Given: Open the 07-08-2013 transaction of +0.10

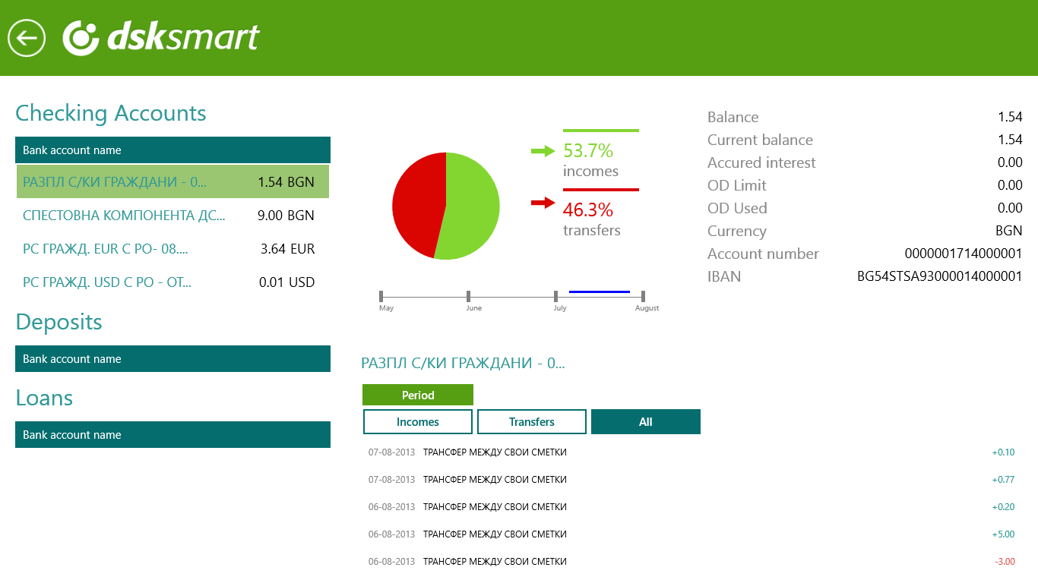Looking at the screenshot, I should click(x=691, y=452).
